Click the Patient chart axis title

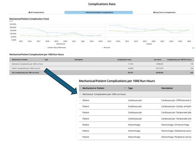pyautogui.click(x=149, y=44)
